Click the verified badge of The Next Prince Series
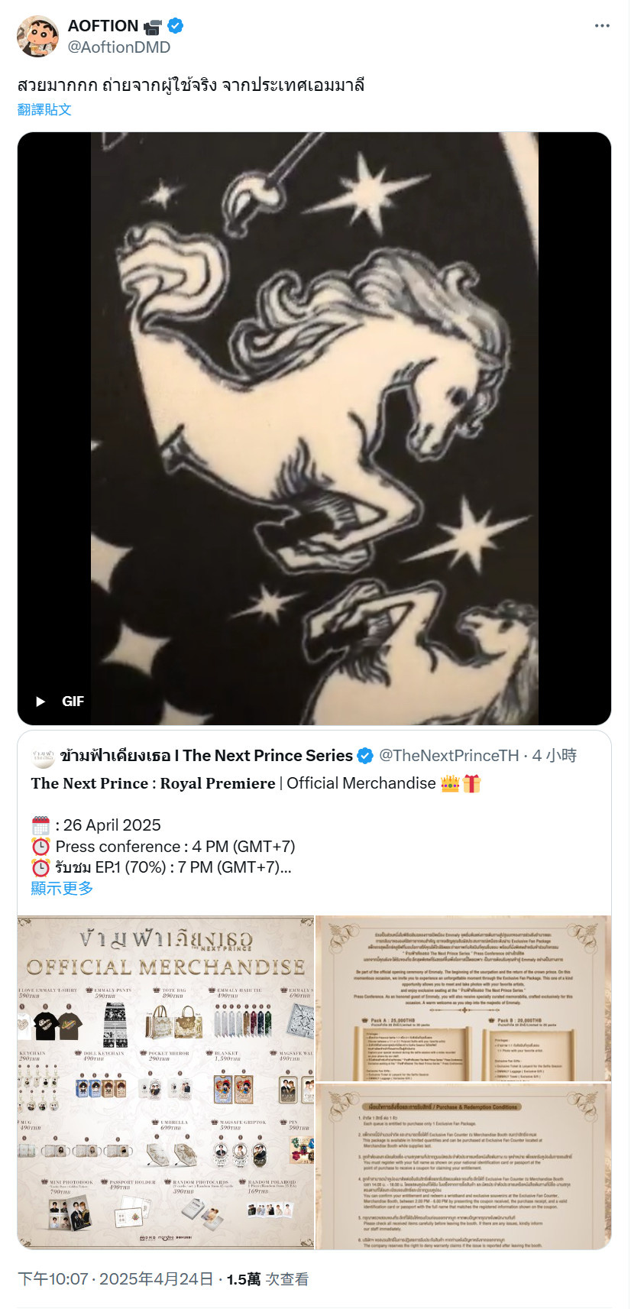 point(365,756)
